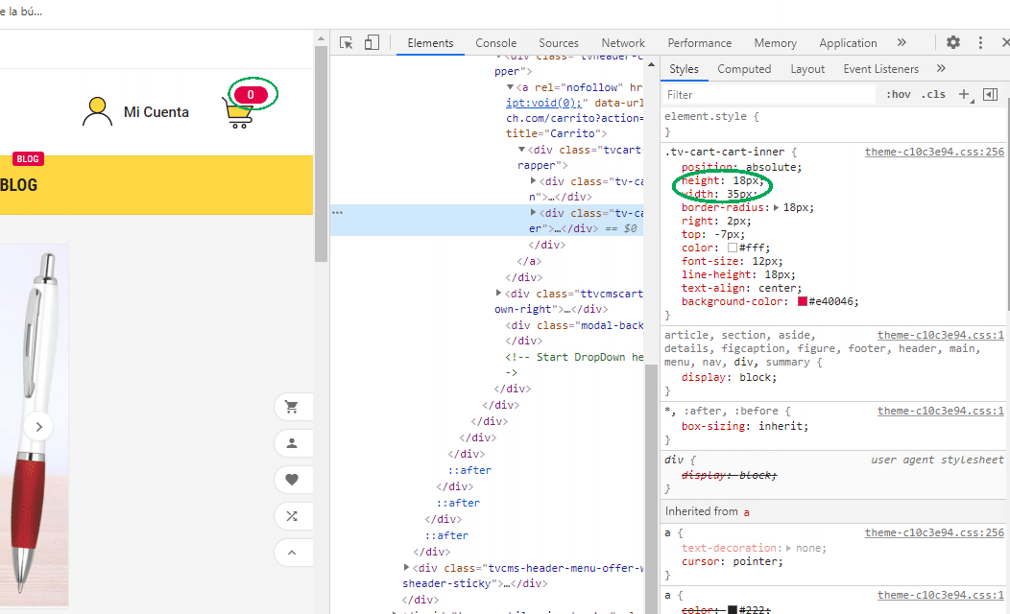Activate the inspect element picker icon
Image resolution: width=1010 pixels, height=614 pixels.
pyautogui.click(x=346, y=42)
